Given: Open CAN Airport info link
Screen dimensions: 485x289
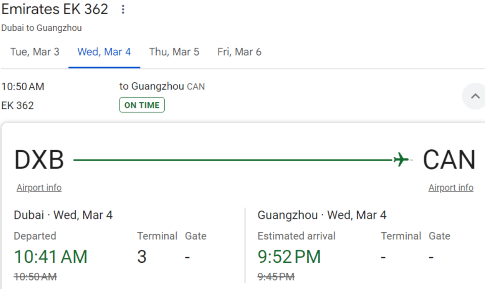Looking at the screenshot, I should pyautogui.click(x=451, y=188).
